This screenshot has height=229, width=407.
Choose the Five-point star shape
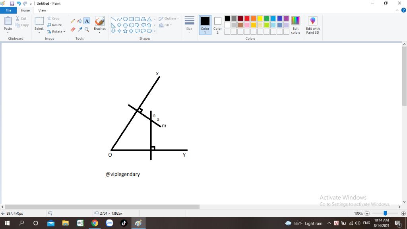point(125,31)
